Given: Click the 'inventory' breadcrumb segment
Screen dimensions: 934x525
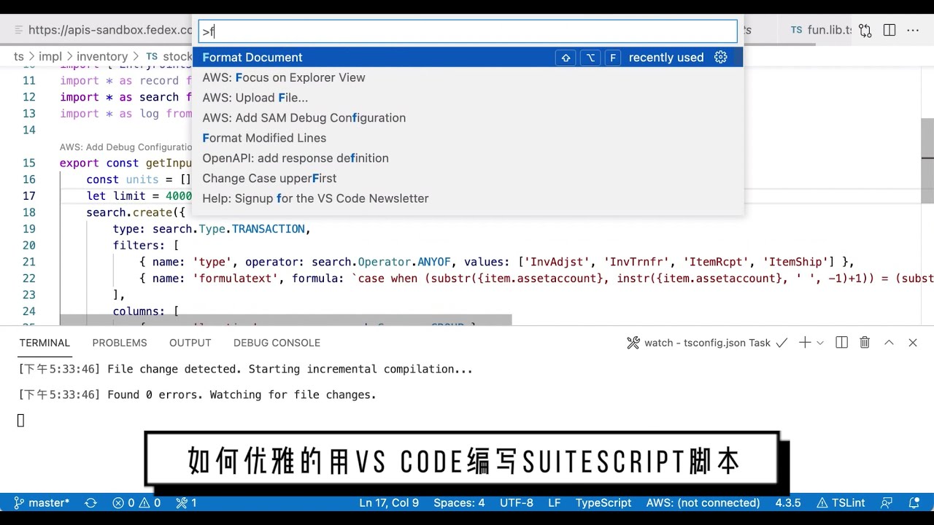Looking at the screenshot, I should (x=102, y=56).
